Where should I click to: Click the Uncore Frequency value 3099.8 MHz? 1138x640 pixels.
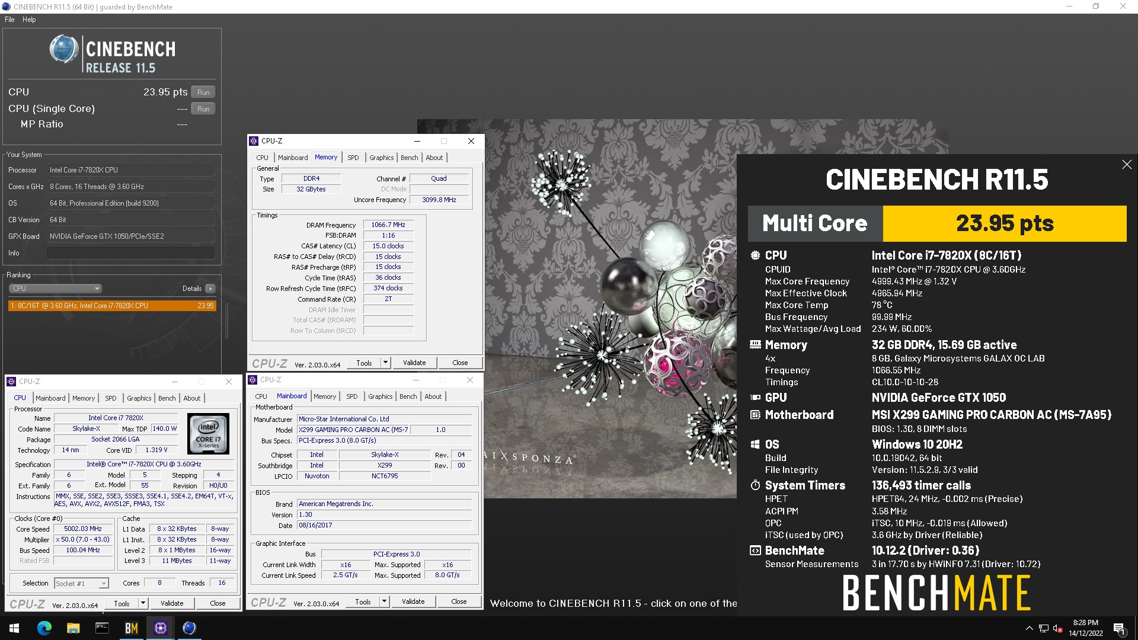click(439, 200)
